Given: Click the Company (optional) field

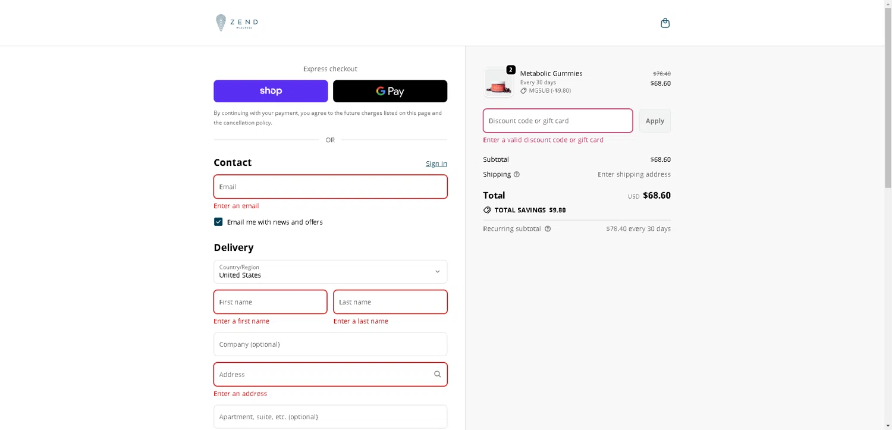Looking at the screenshot, I should pos(330,344).
